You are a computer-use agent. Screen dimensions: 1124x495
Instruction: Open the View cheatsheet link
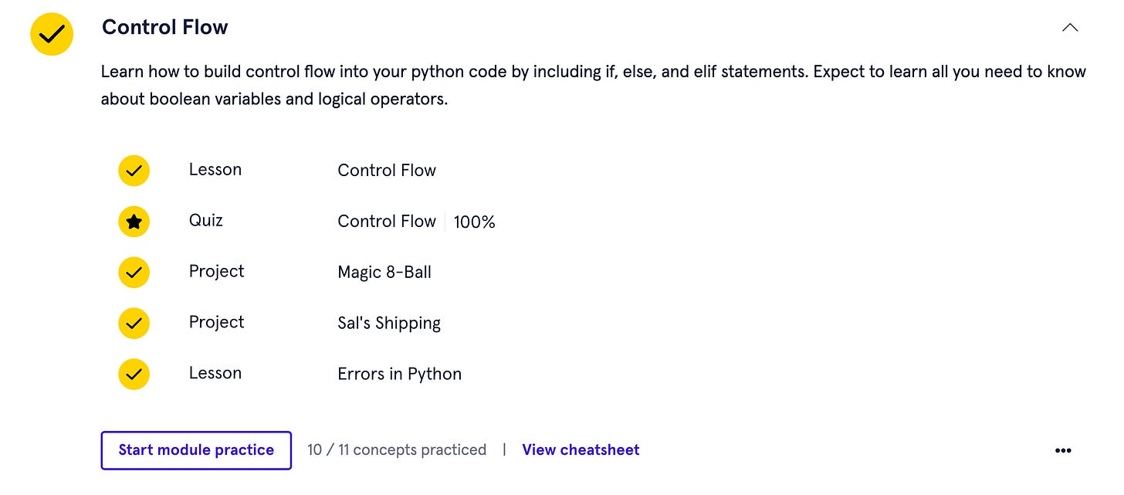tap(581, 449)
